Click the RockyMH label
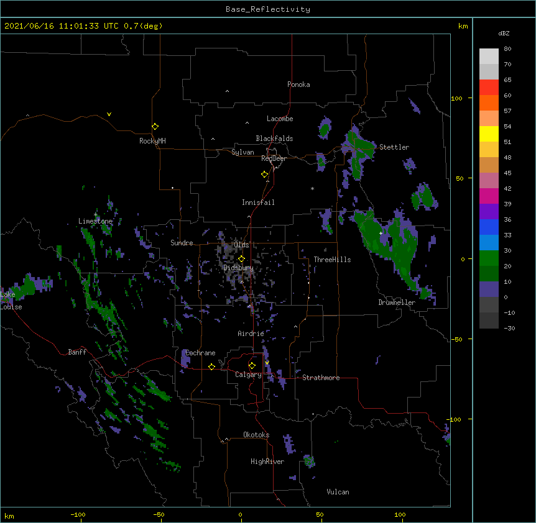Image resolution: width=536 pixels, height=523 pixels. pos(152,141)
